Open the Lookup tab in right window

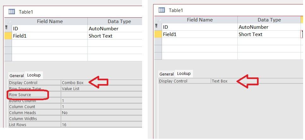184,74
